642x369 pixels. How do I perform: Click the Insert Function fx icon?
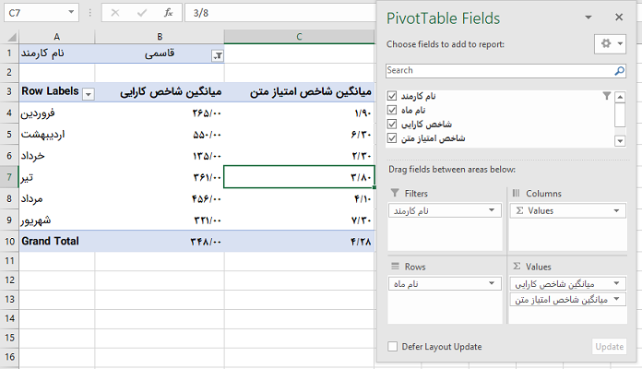[x=168, y=14]
